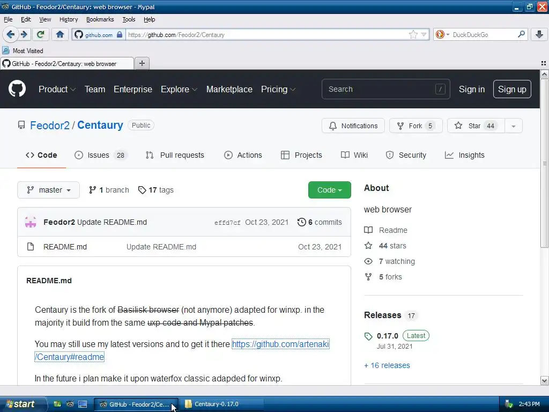Viewport: 549px width, 412px height.
Task: Open the master branch selector dropdown
Action: point(48,190)
